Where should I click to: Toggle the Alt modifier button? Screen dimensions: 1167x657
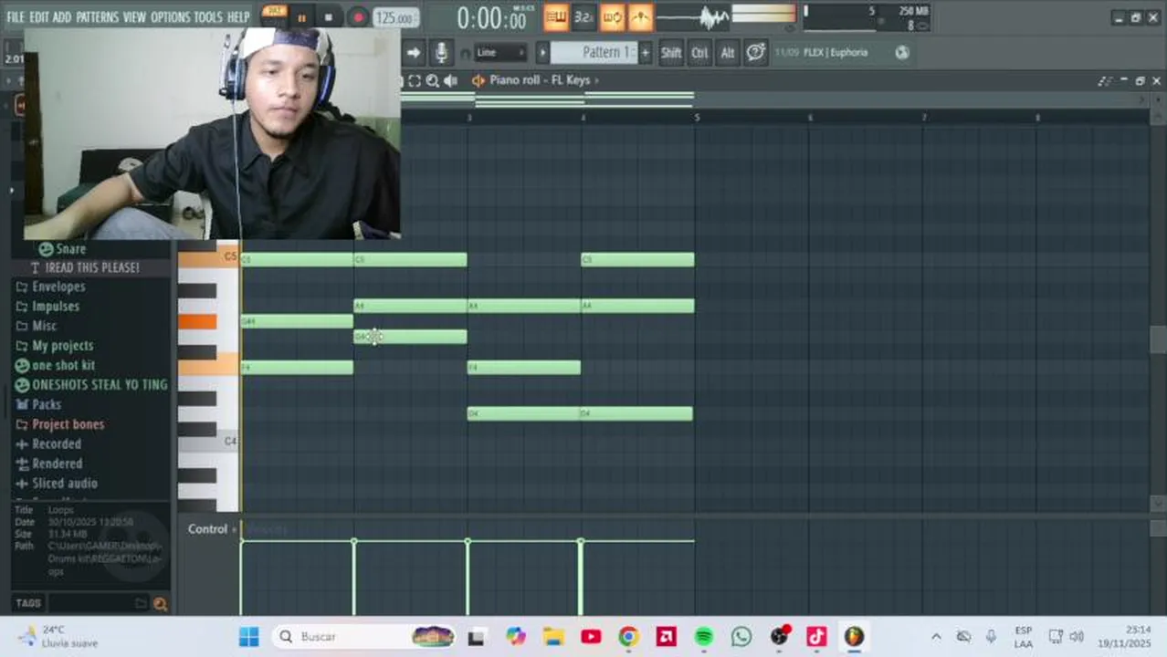(x=728, y=53)
